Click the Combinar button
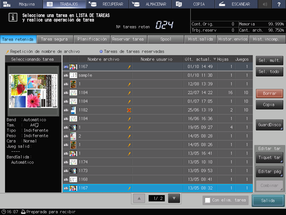Viewport: 286px width, 215px height. pos(269,186)
